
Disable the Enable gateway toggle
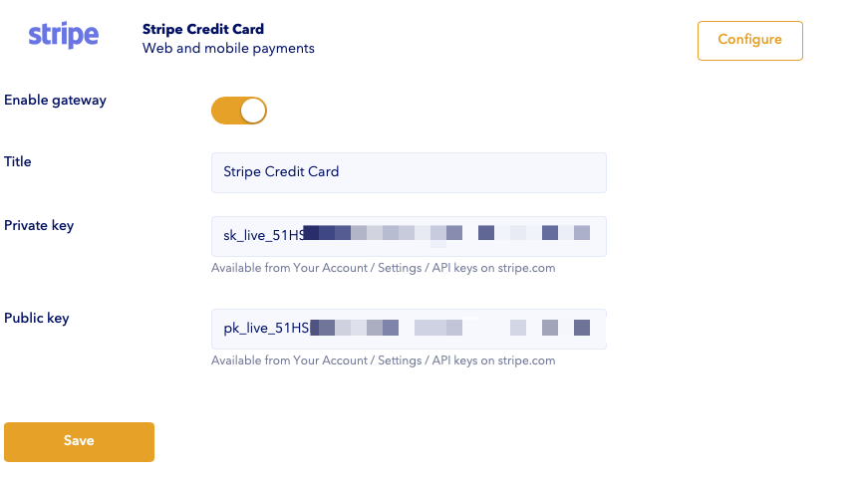coord(239,111)
